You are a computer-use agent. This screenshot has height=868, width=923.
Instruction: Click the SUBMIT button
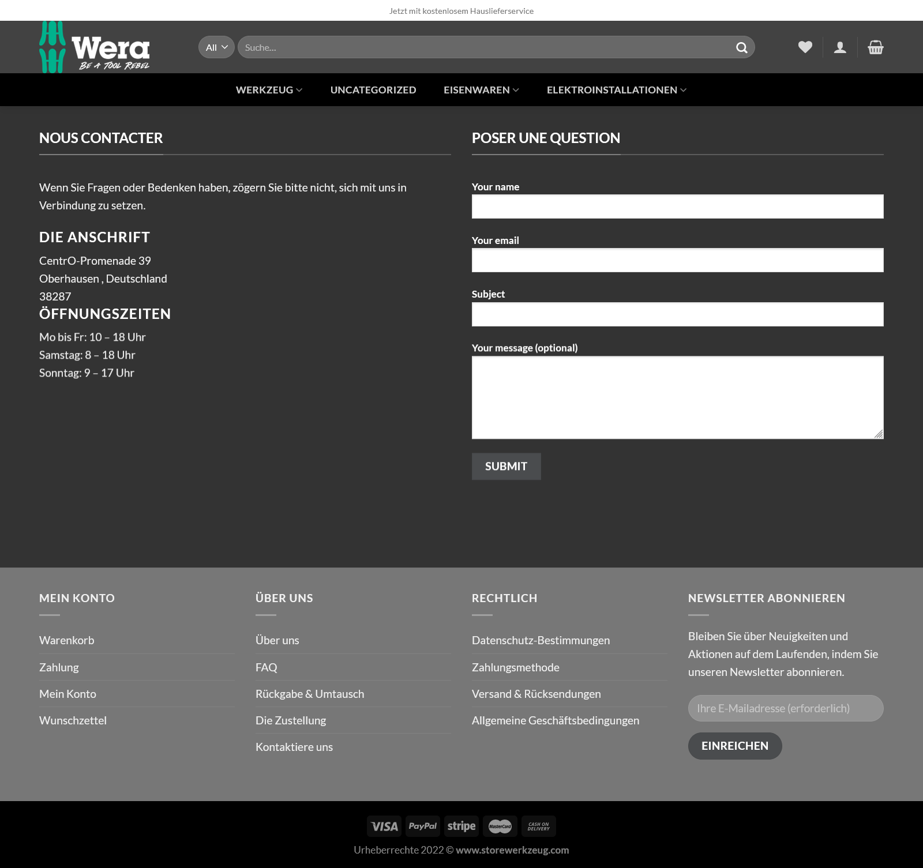(x=506, y=466)
